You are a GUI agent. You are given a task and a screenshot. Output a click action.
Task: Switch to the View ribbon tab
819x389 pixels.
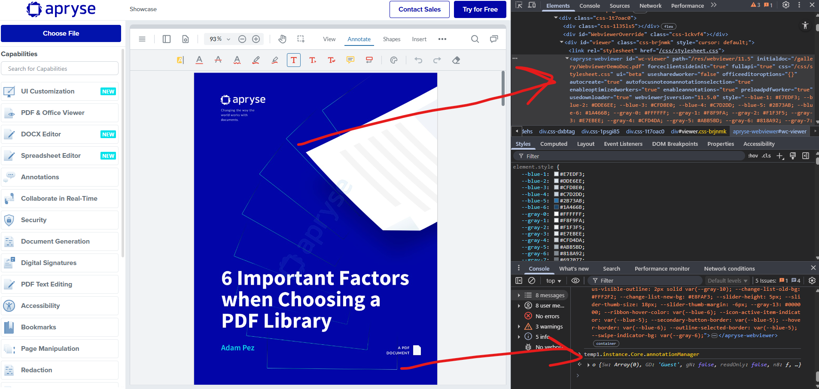click(329, 39)
